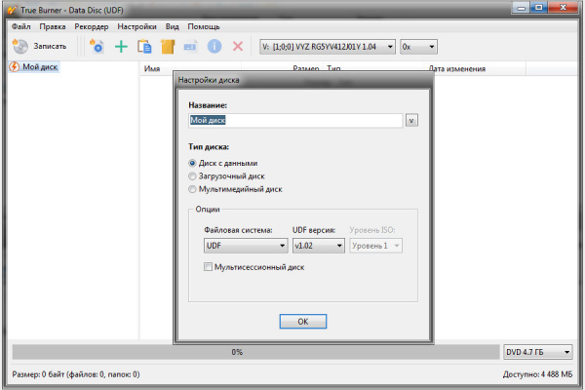
Task: Open the Правка menu
Action: (x=53, y=27)
